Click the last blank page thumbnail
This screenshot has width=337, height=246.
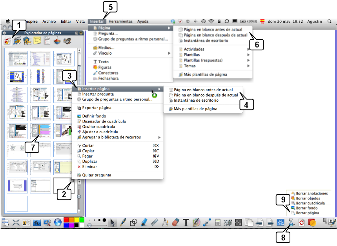(x=17, y=204)
